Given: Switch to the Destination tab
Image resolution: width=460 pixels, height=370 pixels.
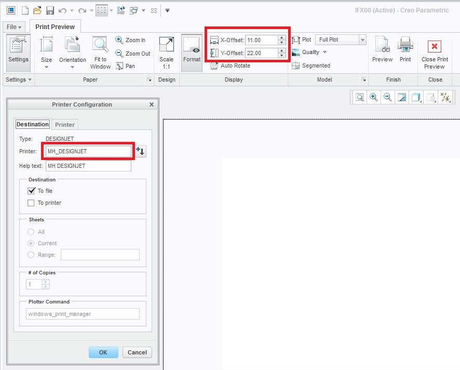Looking at the screenshot, I should point(33,124).
